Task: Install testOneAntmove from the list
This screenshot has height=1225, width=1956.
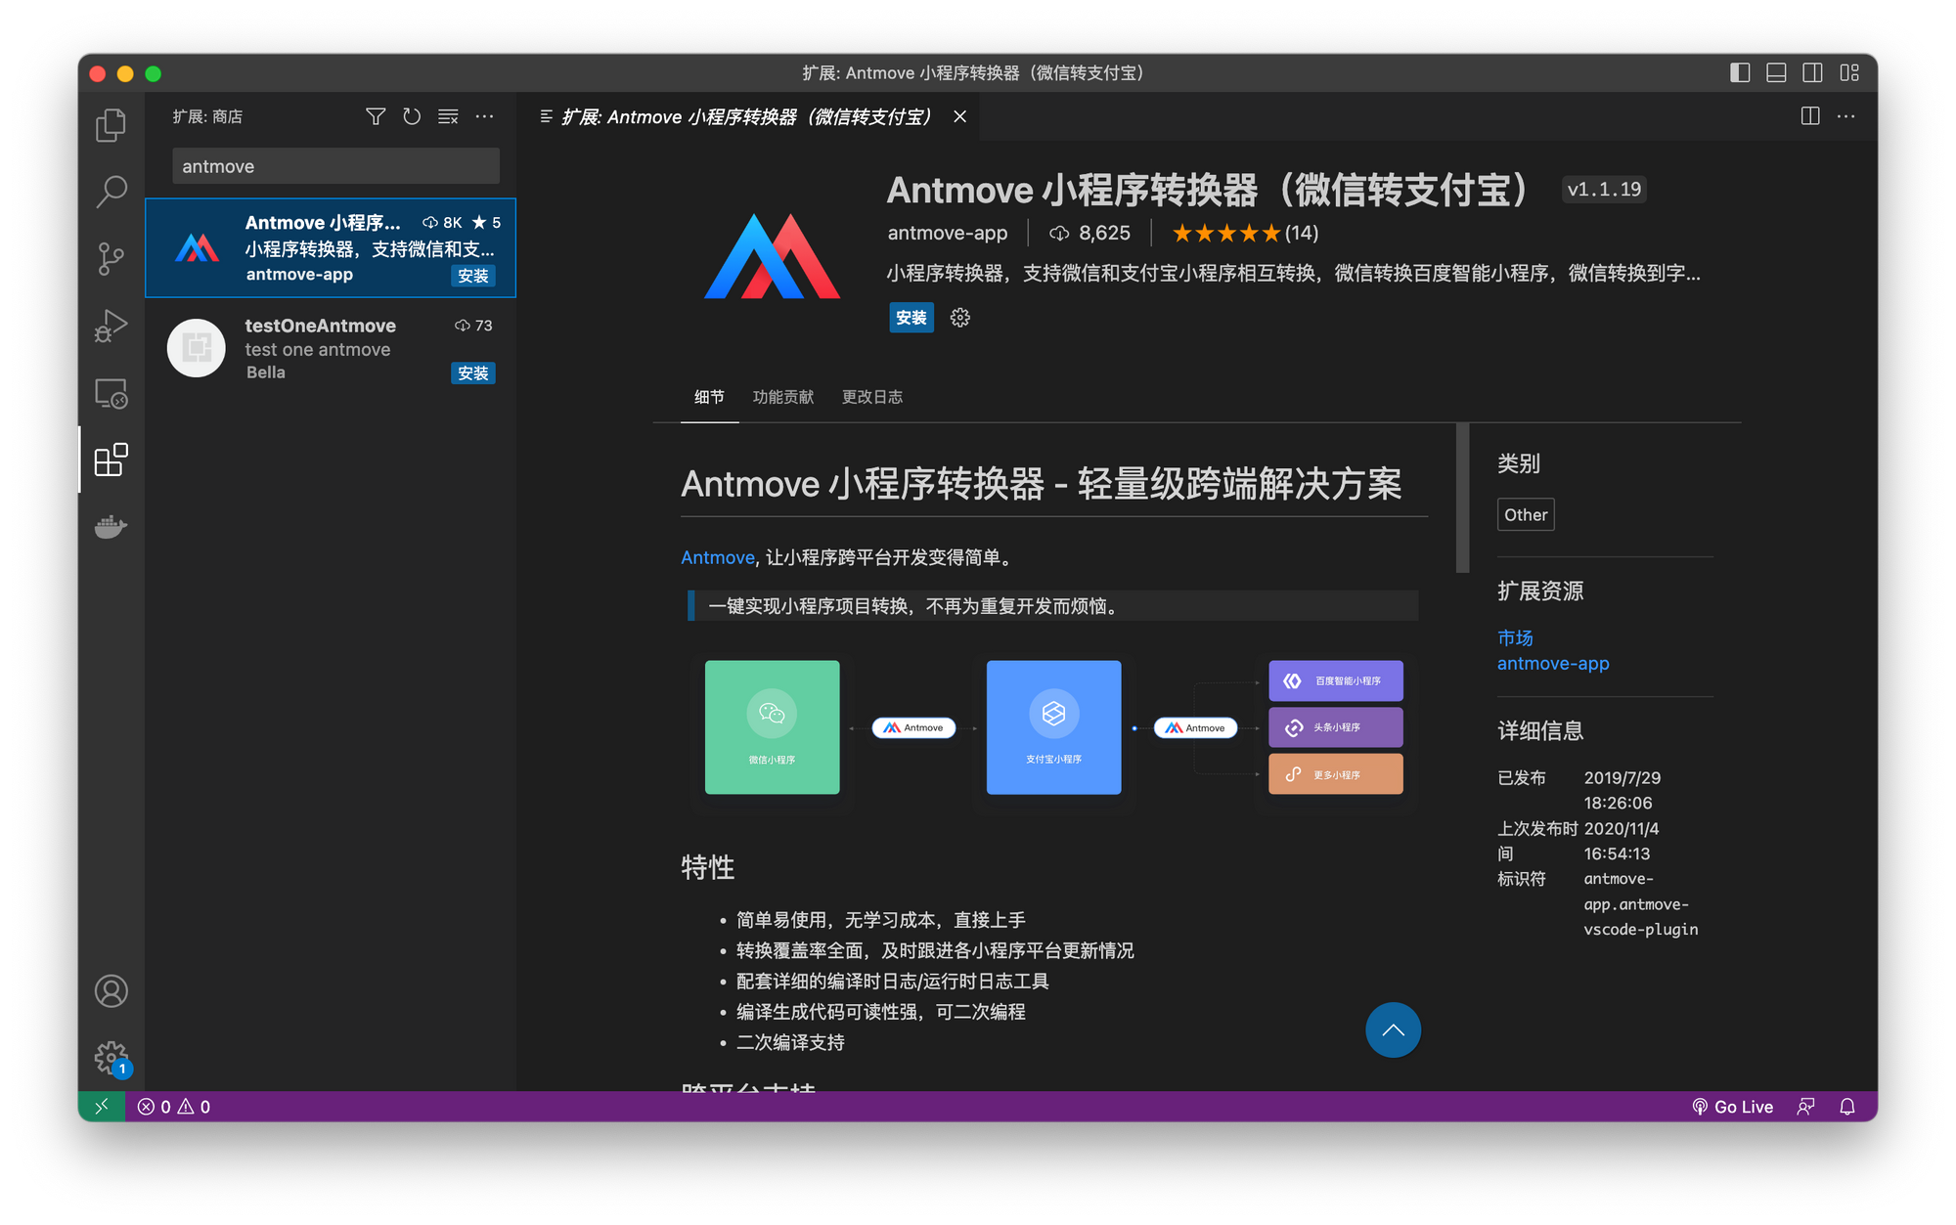Action: tap(473, 373)
